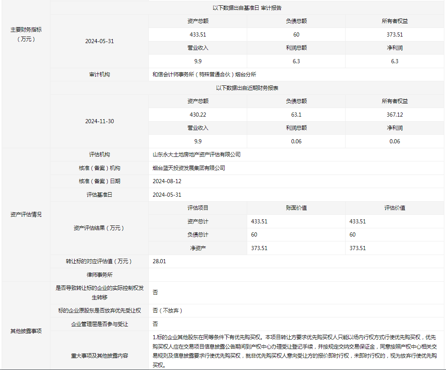Select the 否（不放弃） preemptive right answer
The height and width of the screenshot is (370, 446).
point(167,311)
